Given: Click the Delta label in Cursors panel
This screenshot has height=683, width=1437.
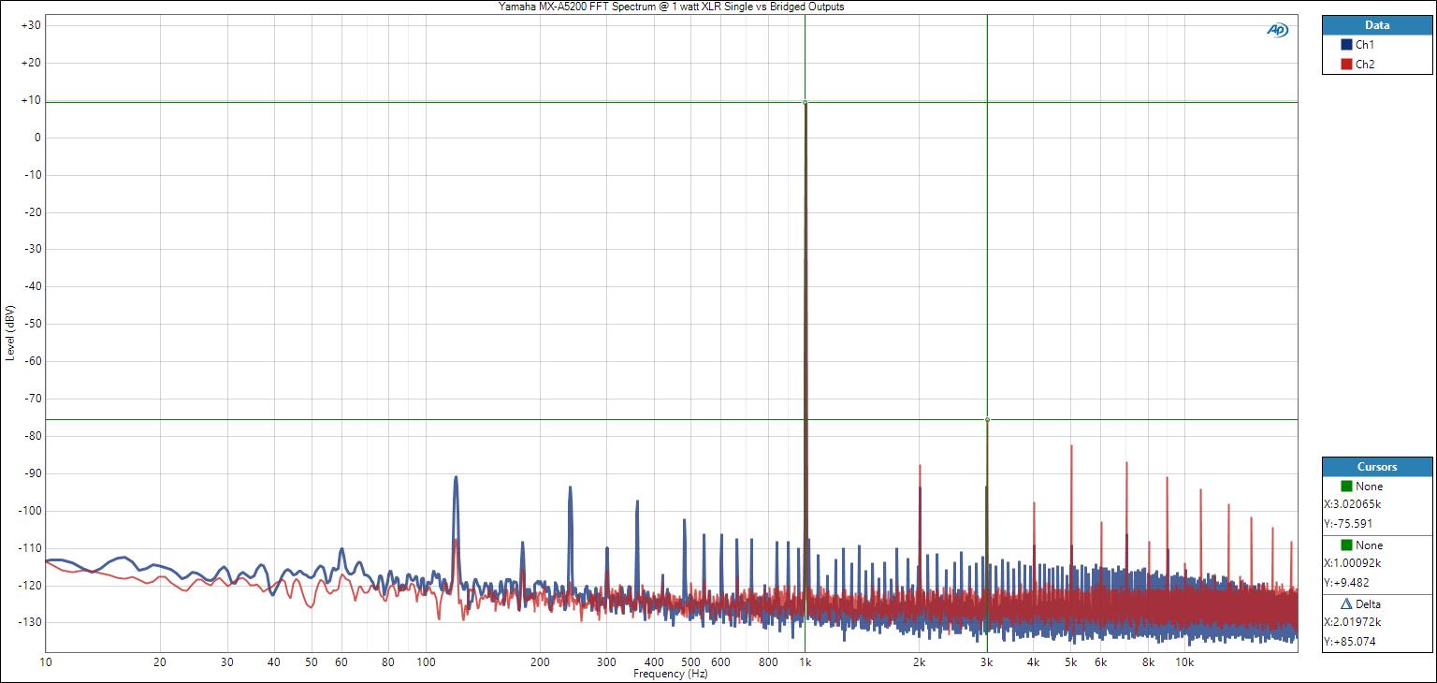Looking at the screenshot, I should pos(1370,604).
